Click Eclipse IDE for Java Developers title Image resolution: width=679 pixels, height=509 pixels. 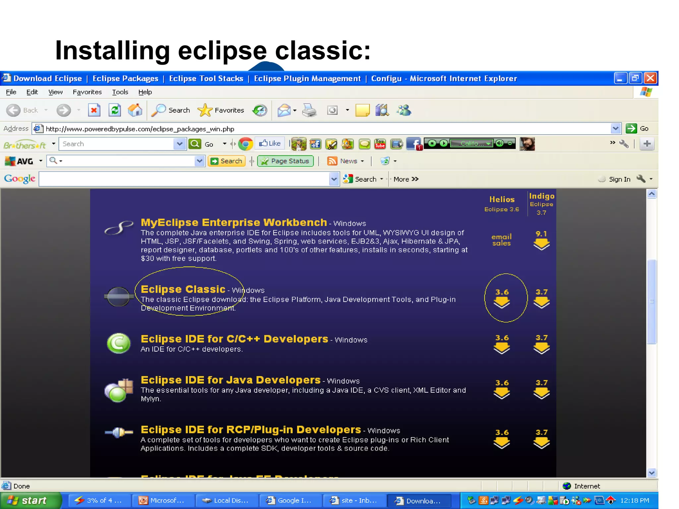(x=230, y=380)
